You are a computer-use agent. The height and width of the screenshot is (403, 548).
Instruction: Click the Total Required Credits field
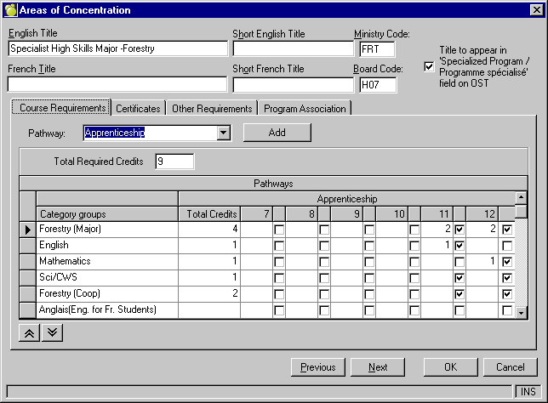174,162
